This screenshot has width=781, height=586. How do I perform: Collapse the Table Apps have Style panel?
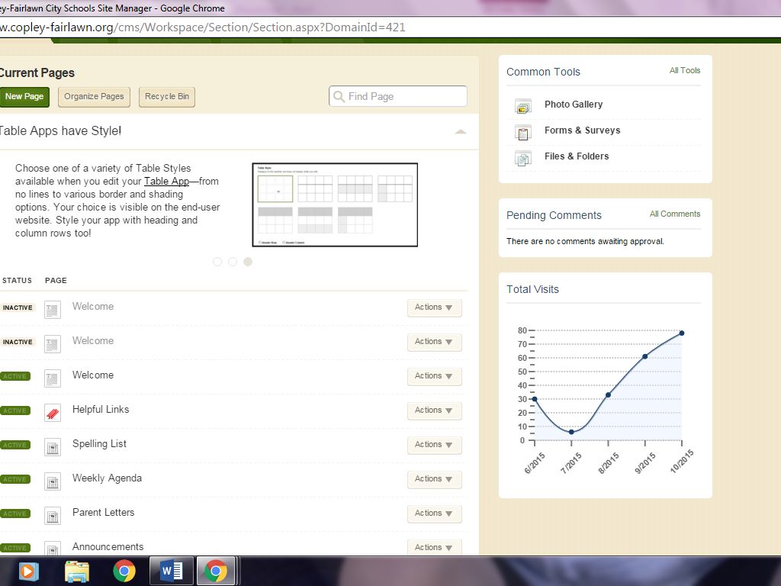pos(460,131)
